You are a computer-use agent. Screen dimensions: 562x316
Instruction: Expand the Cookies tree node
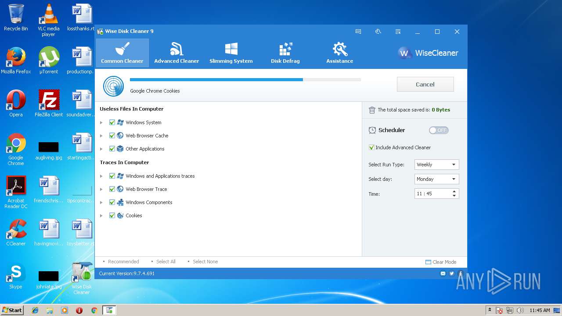point(101,215)
